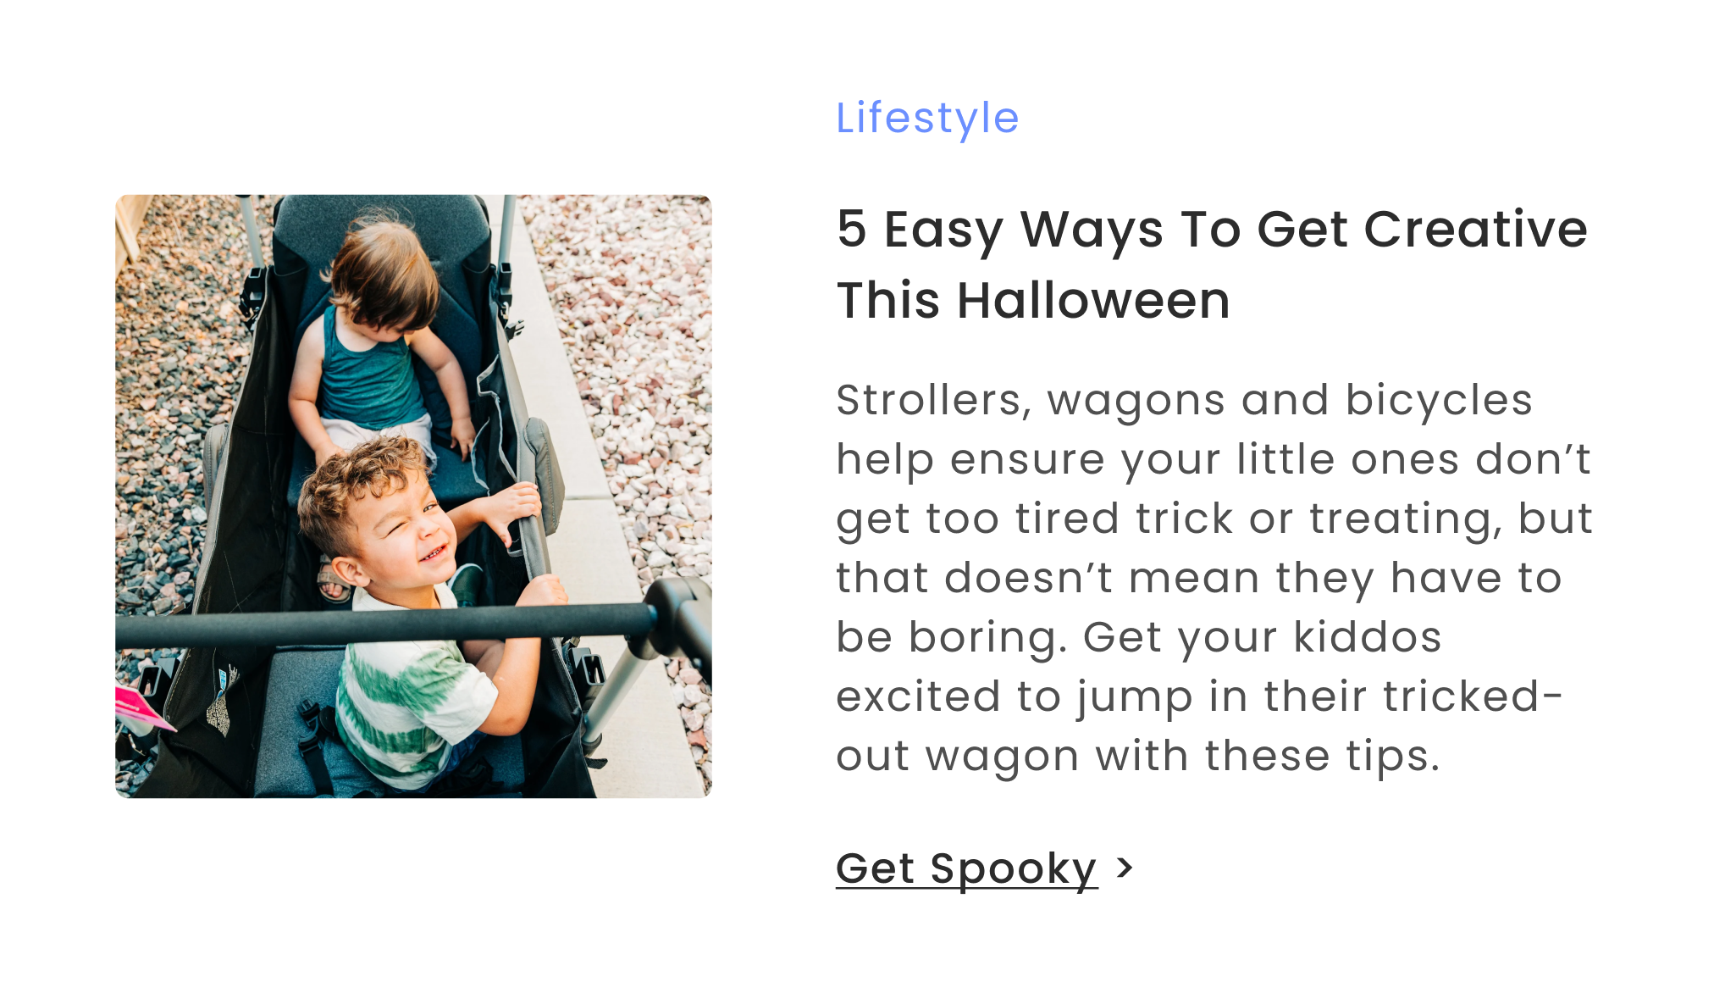
Task: Click "these tips" ending the description
Action: 1321,757
